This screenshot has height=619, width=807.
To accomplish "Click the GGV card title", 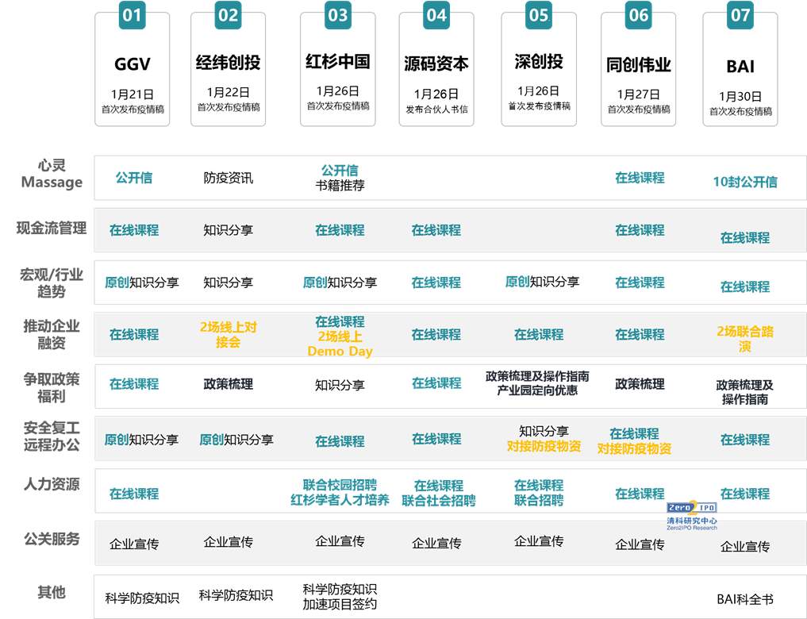I will click(133, 64).
